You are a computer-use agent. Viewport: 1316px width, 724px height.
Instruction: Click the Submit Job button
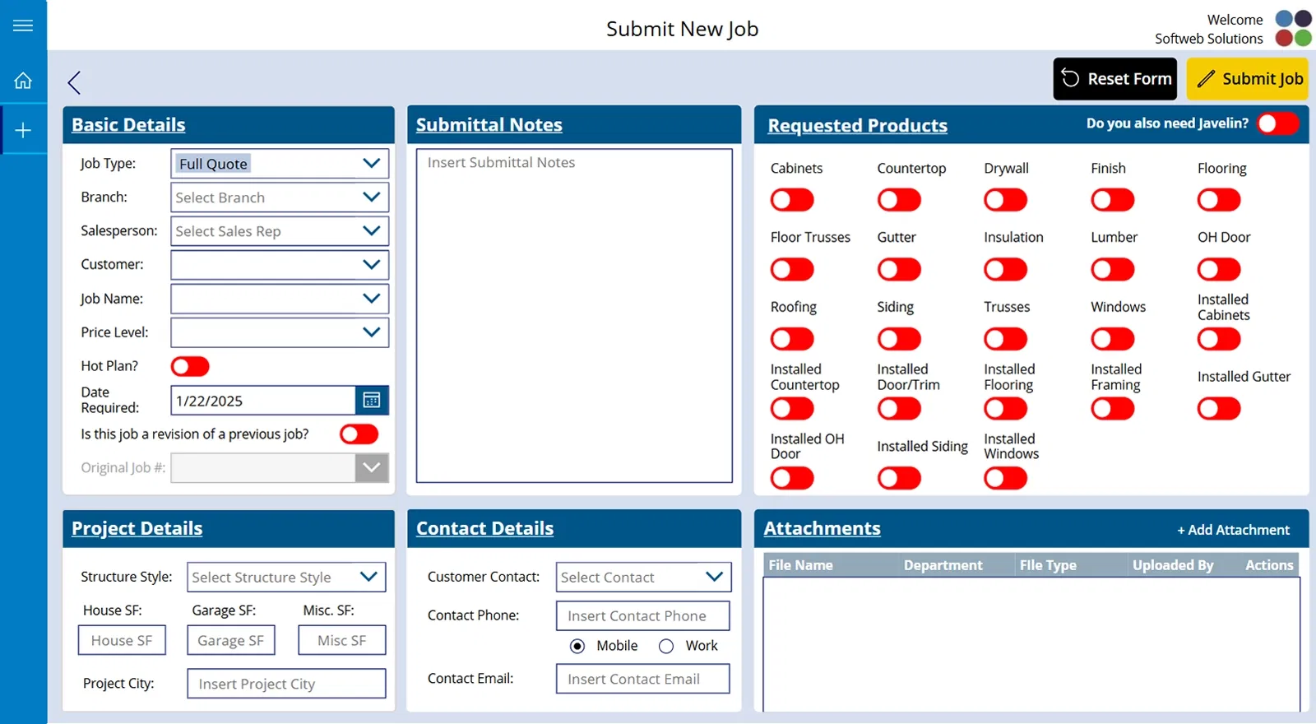click(x=1247, y=79)
